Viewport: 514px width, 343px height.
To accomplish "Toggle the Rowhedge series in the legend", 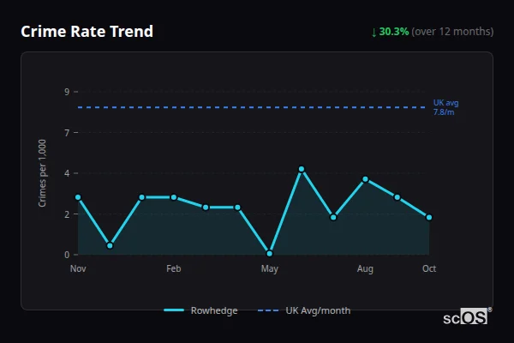I will coord(200,310).
